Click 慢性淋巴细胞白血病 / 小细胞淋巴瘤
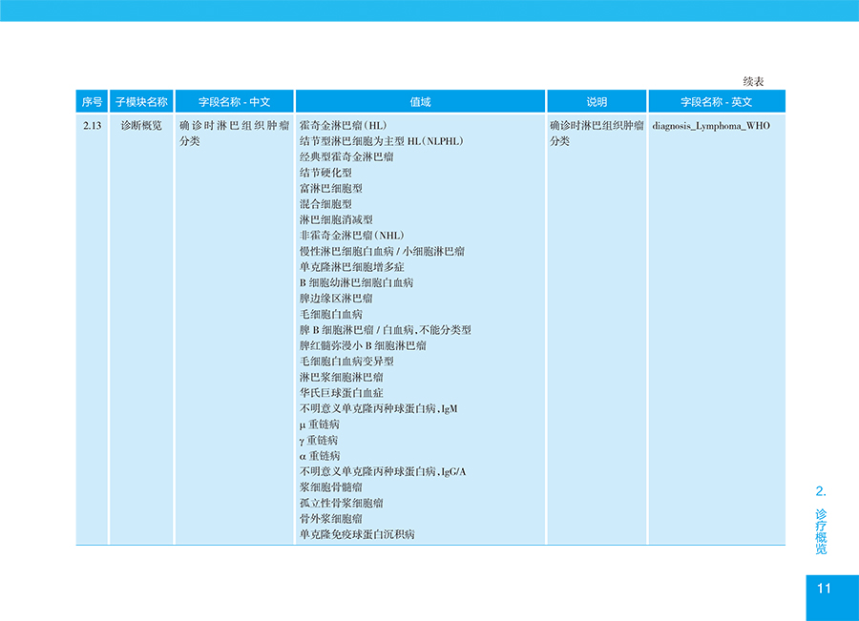 pyautogui.click(x=382, y=252)
